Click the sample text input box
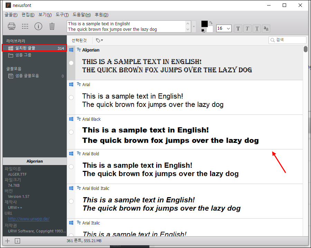The image size is (311, 248). point(126,26)
